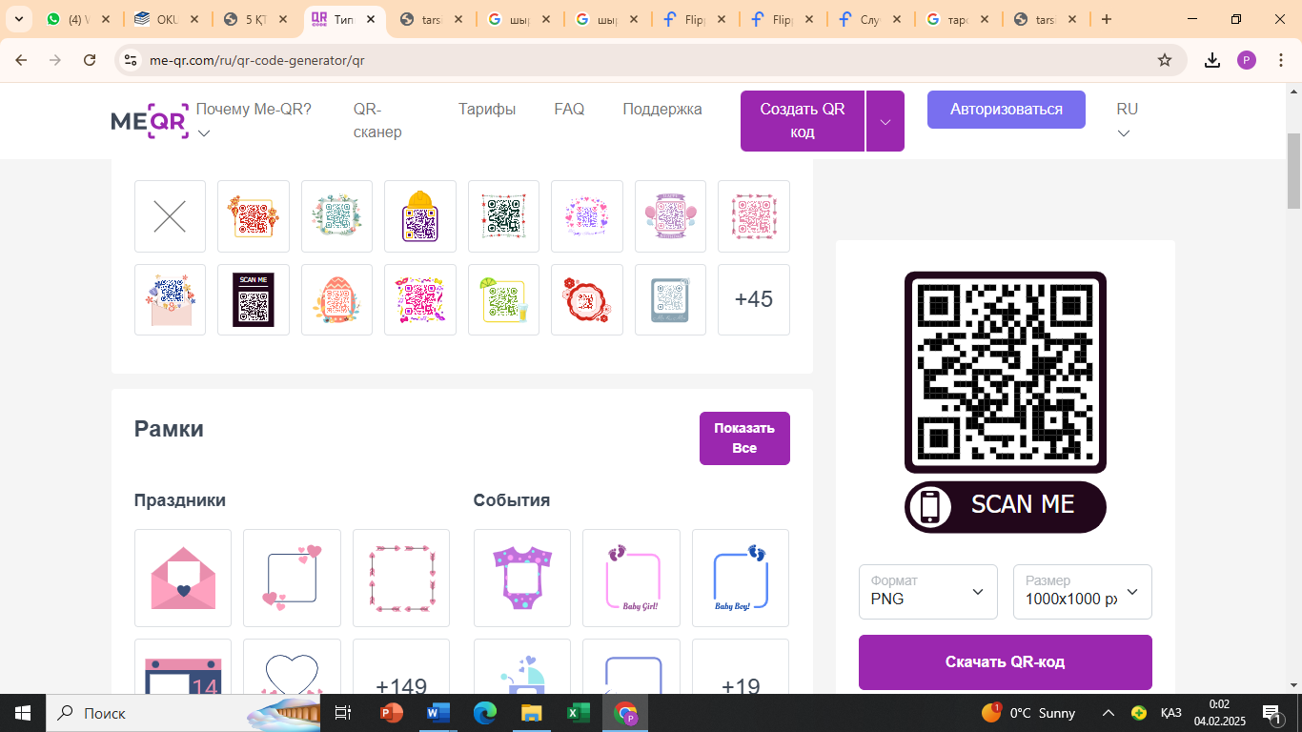The height and width of the screenshot is (732, 1302).
Task: Select the Baby Girl frame
Action: tap(631, 578)
